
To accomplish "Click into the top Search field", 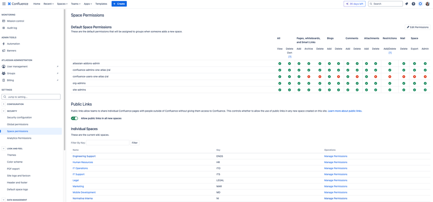I will click(385, 4).
